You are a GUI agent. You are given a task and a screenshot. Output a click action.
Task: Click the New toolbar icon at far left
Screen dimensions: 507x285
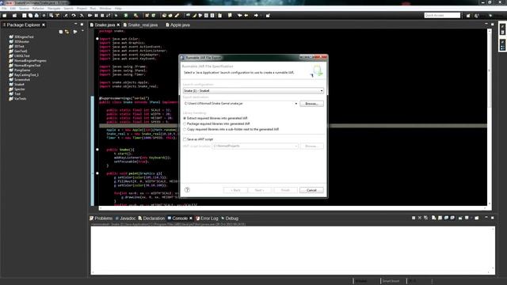pos(5,15)
